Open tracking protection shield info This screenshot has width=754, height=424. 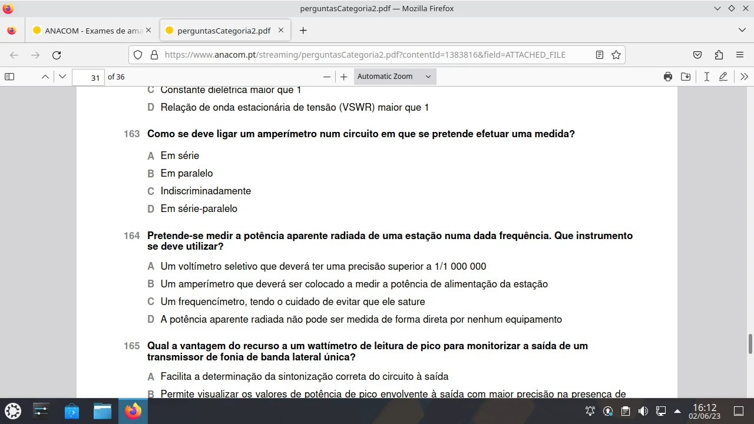click(138, 55)
